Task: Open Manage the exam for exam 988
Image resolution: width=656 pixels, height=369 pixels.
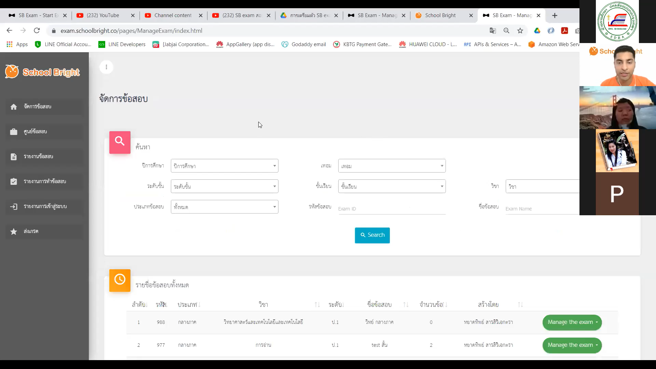Action: 572,322
